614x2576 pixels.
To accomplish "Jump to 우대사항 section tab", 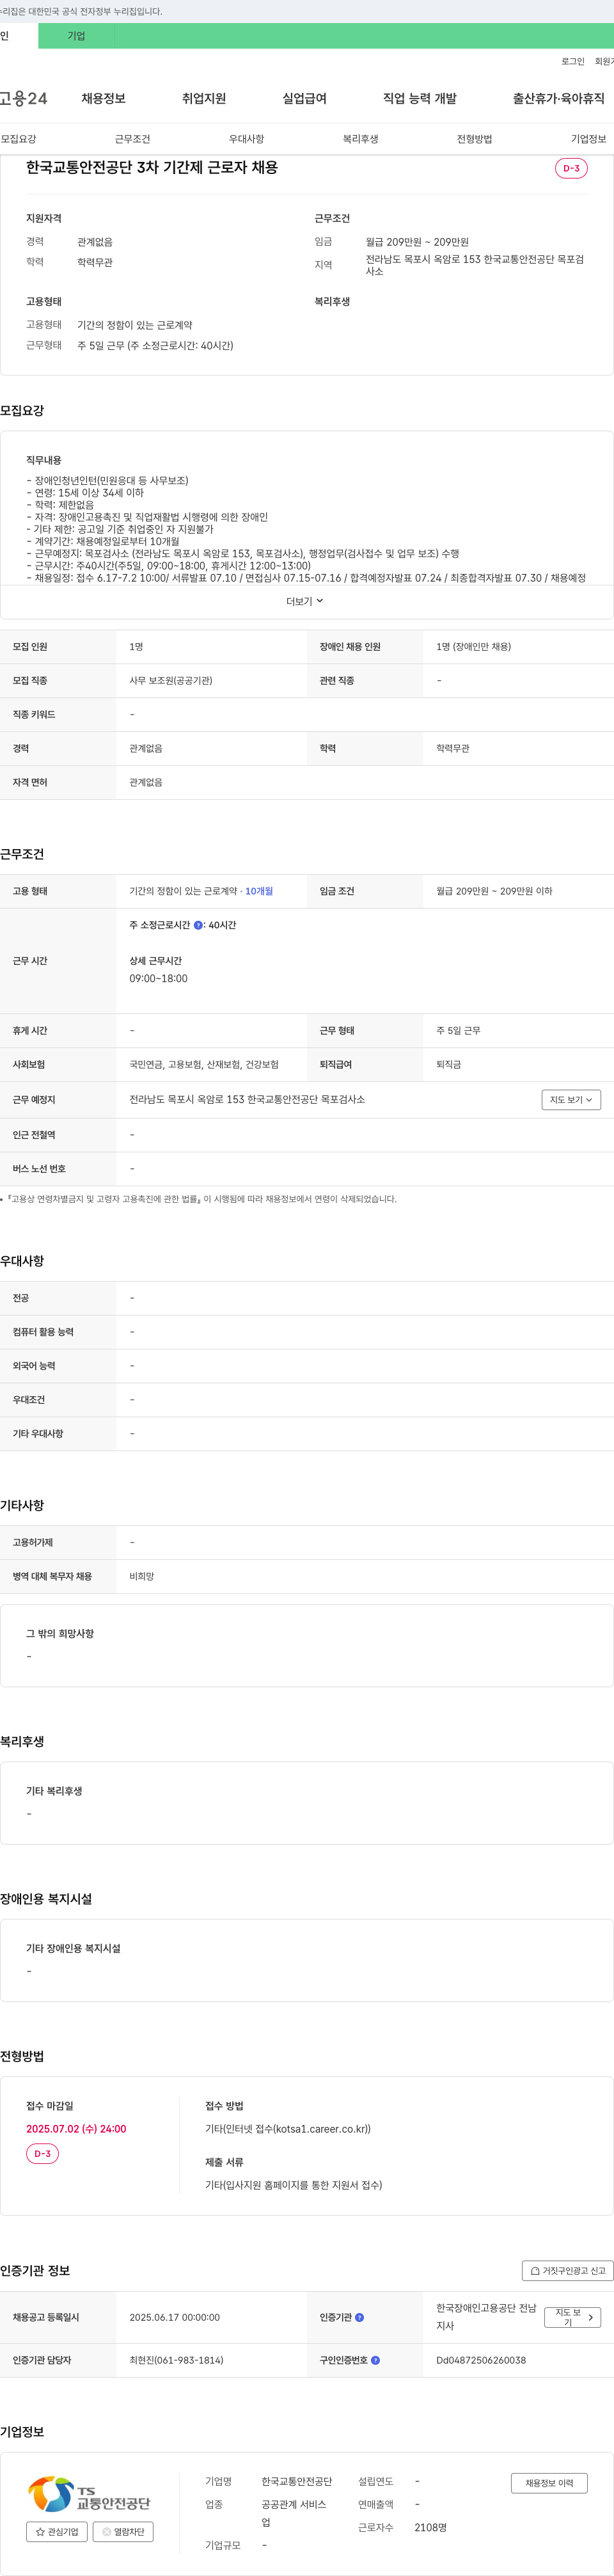I will pyautogui.click(x=246, y=139).
